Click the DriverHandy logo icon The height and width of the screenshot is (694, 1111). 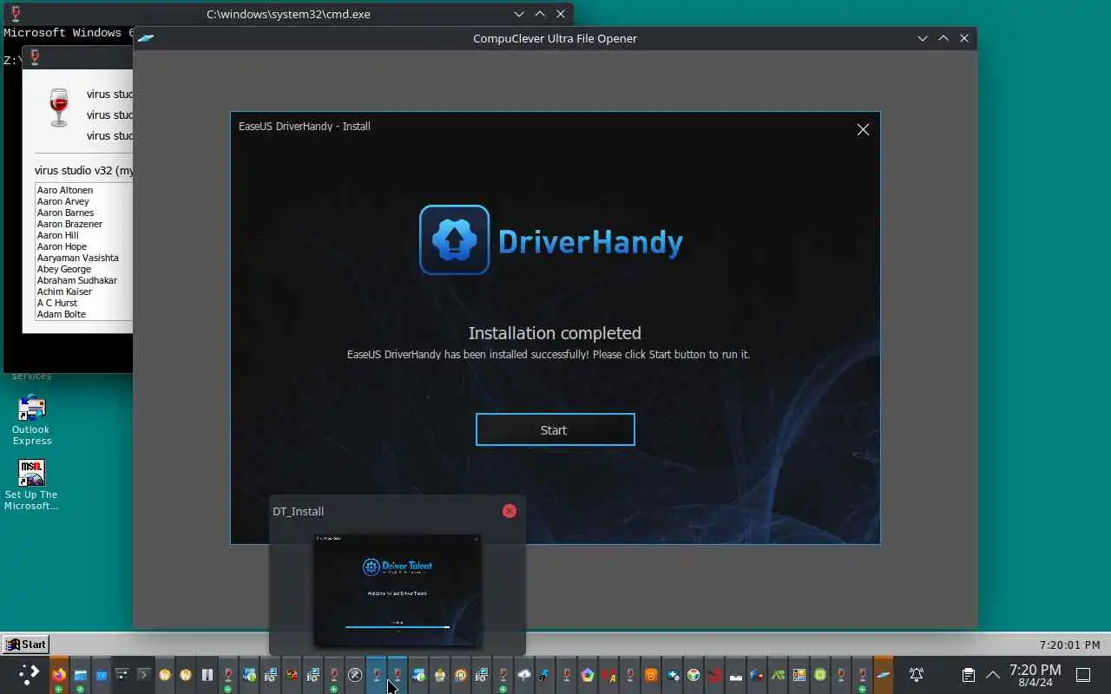click(x=454, y=240)
